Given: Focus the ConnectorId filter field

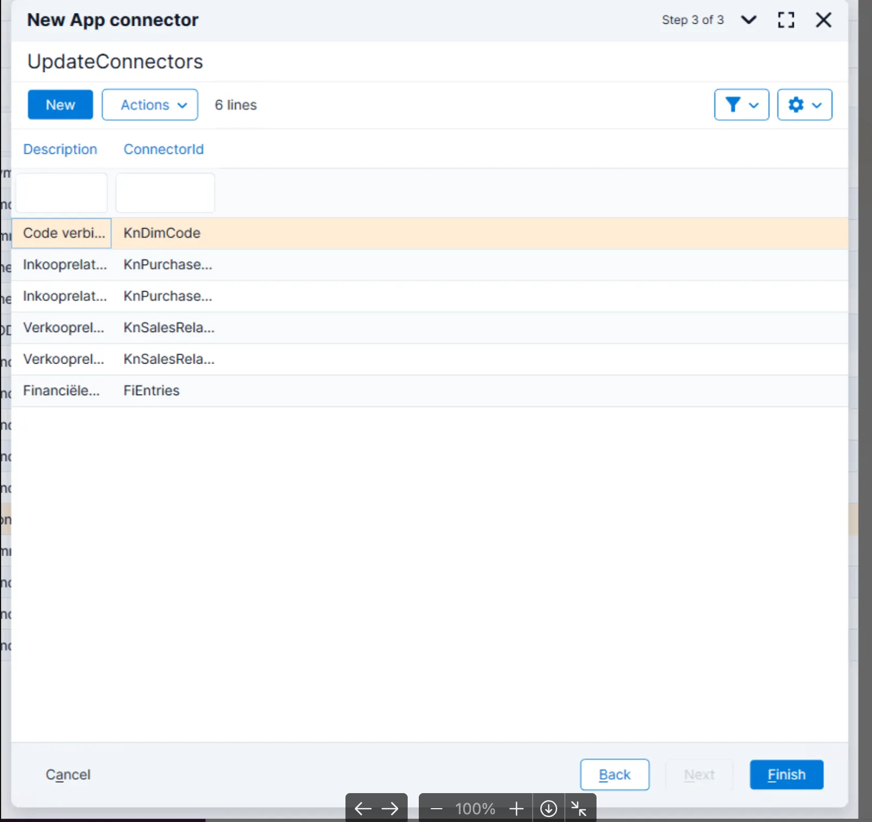Looking at the screenshot, I should pos(165,193).
